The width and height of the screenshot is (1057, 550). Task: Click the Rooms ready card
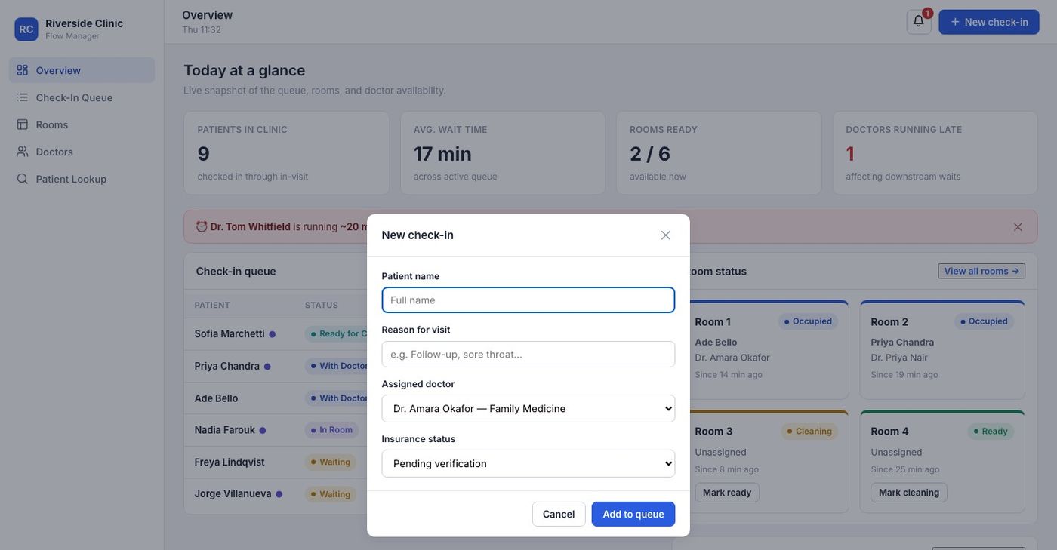click(719, 153)
